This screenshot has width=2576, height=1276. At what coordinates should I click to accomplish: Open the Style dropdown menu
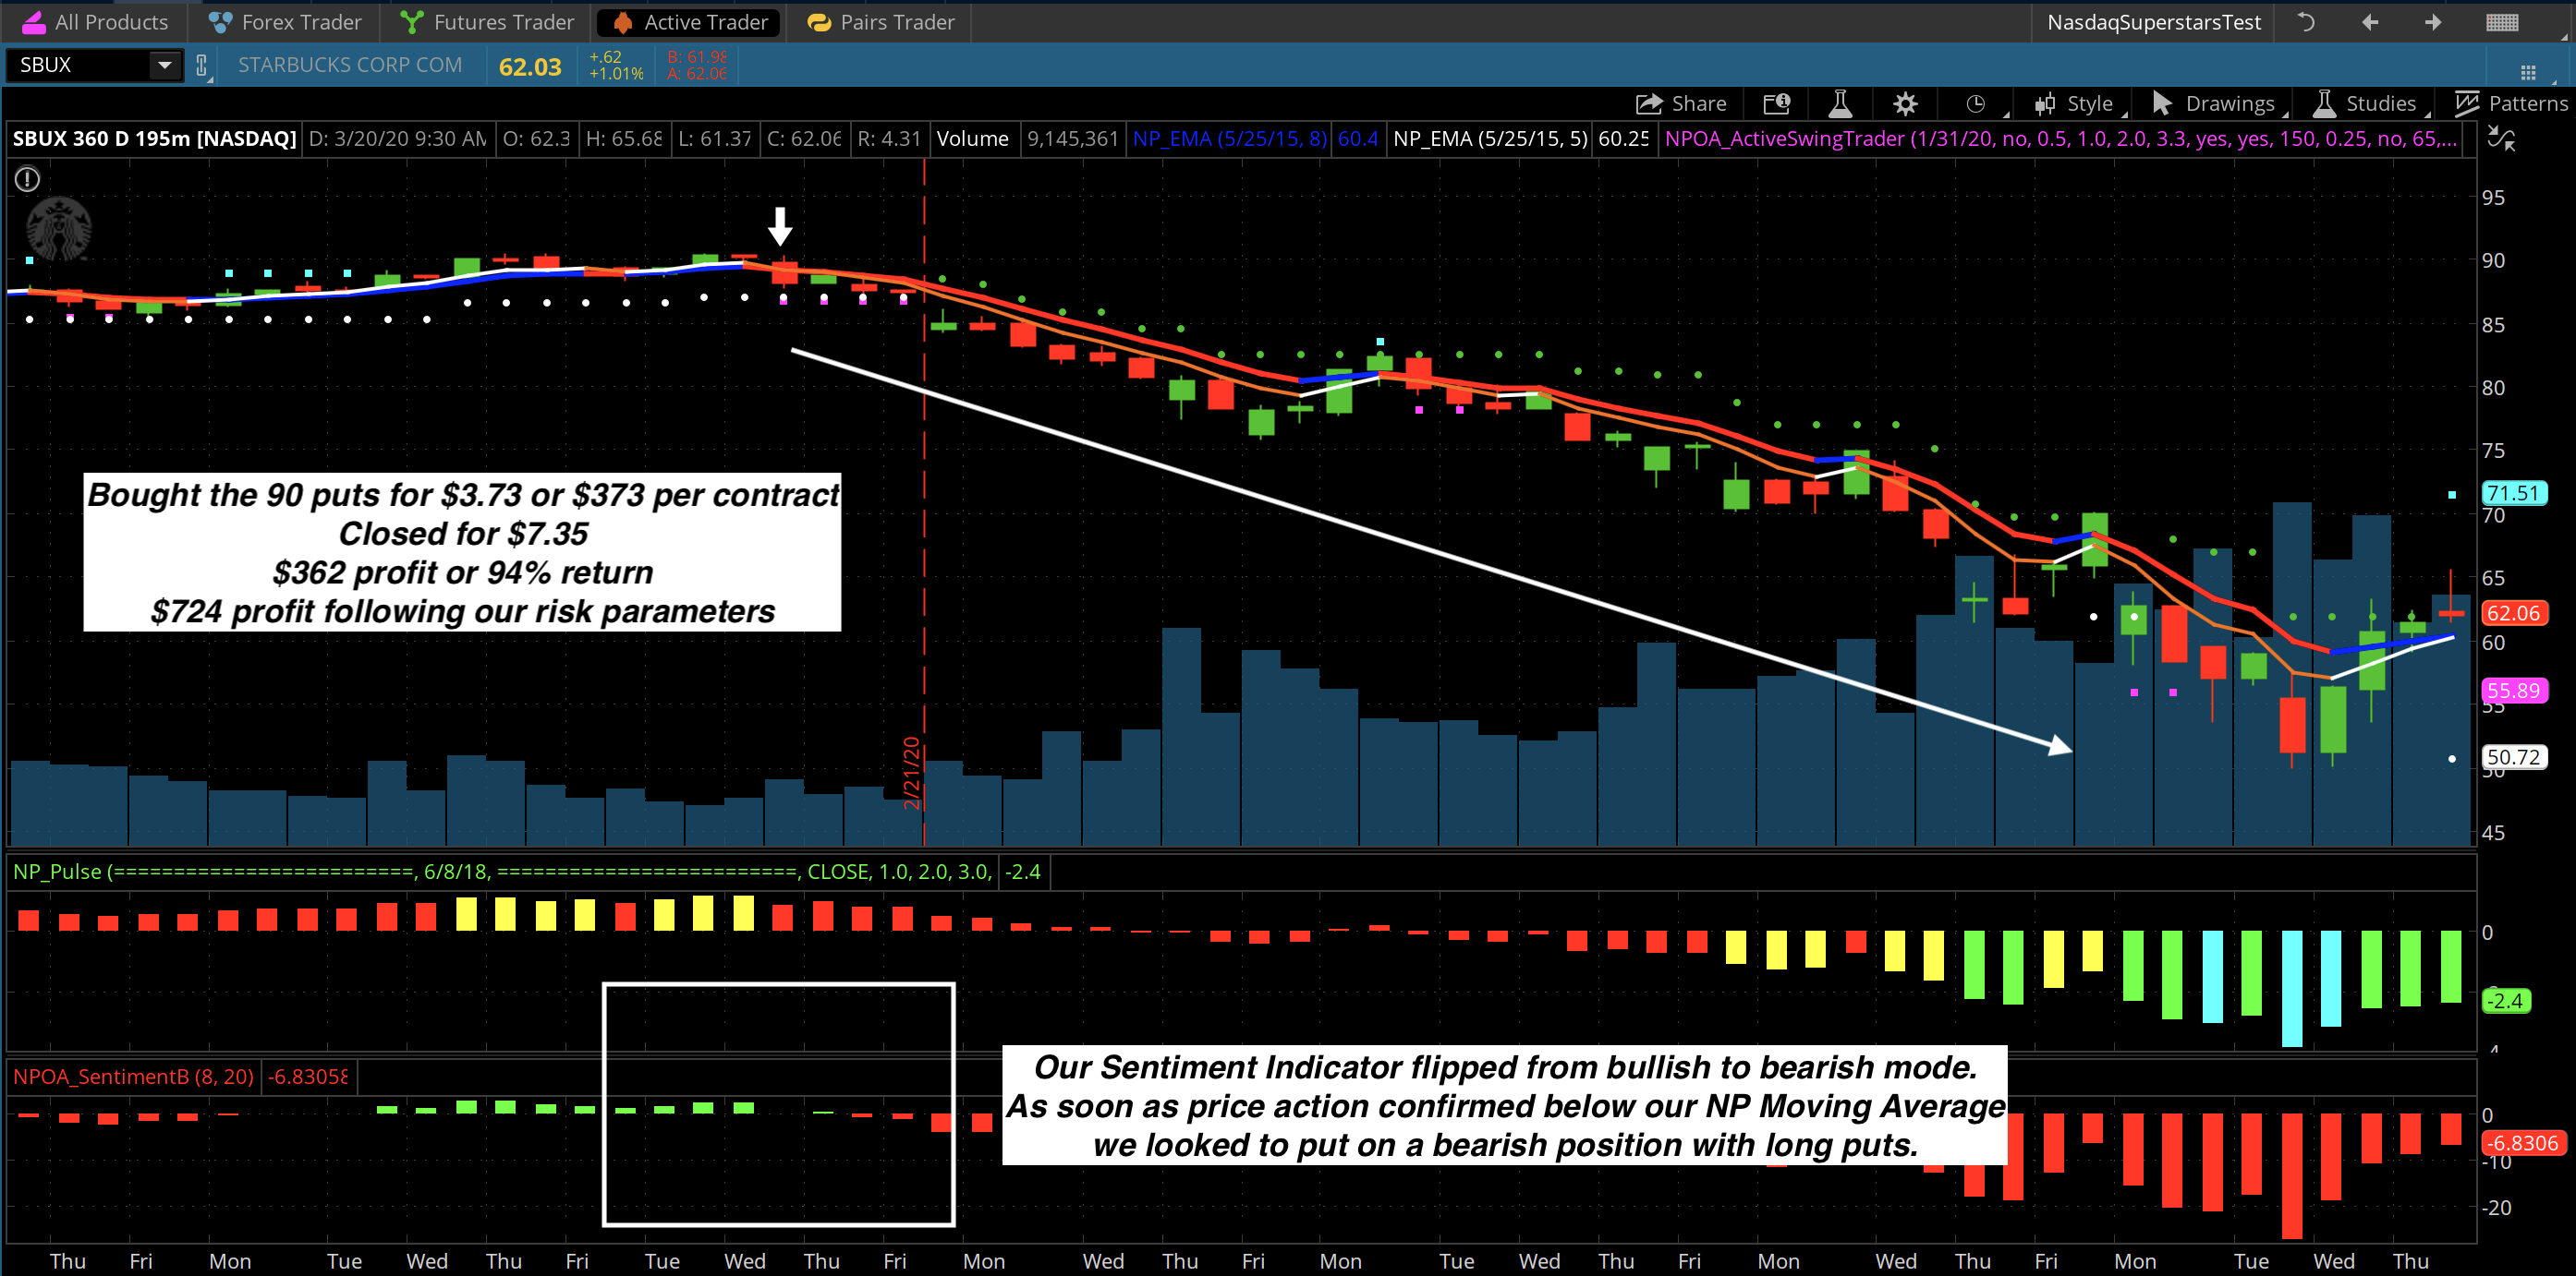coord(2075,104)
